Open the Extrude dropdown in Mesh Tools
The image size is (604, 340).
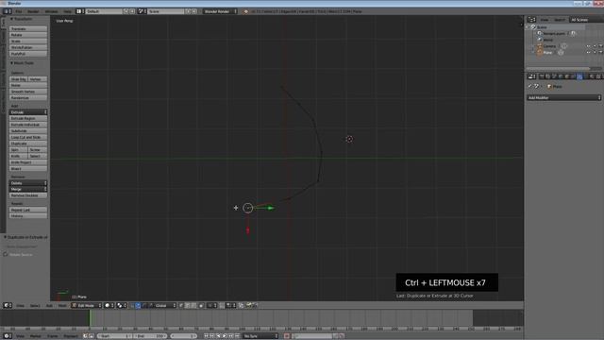pos(28,112)
